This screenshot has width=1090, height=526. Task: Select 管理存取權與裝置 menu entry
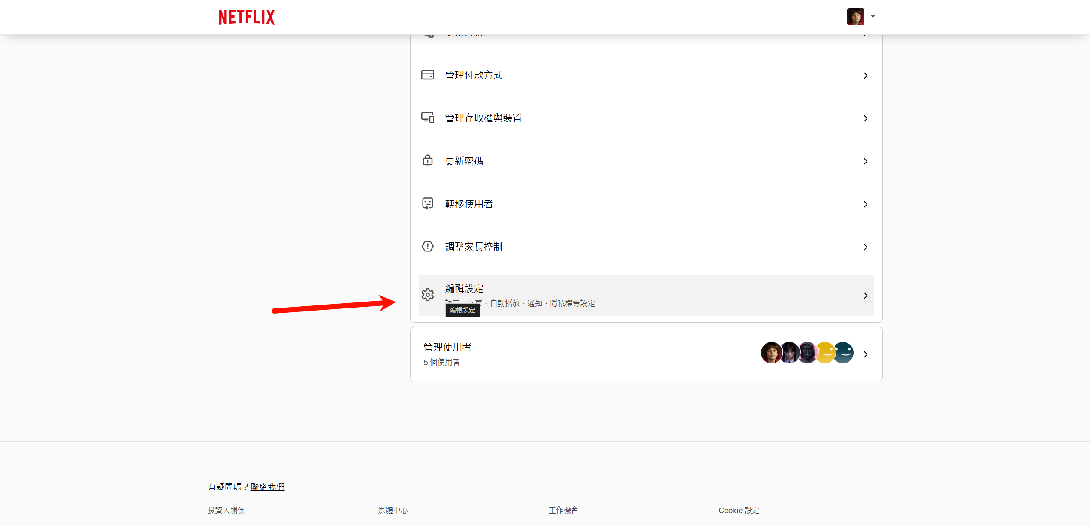point(483,118)
